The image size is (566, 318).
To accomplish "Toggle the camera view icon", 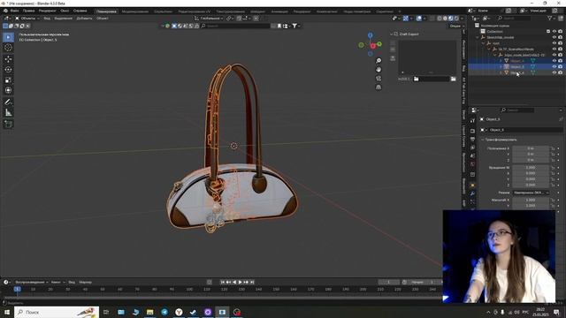I will pyautogui.click(x=379, y=79).
